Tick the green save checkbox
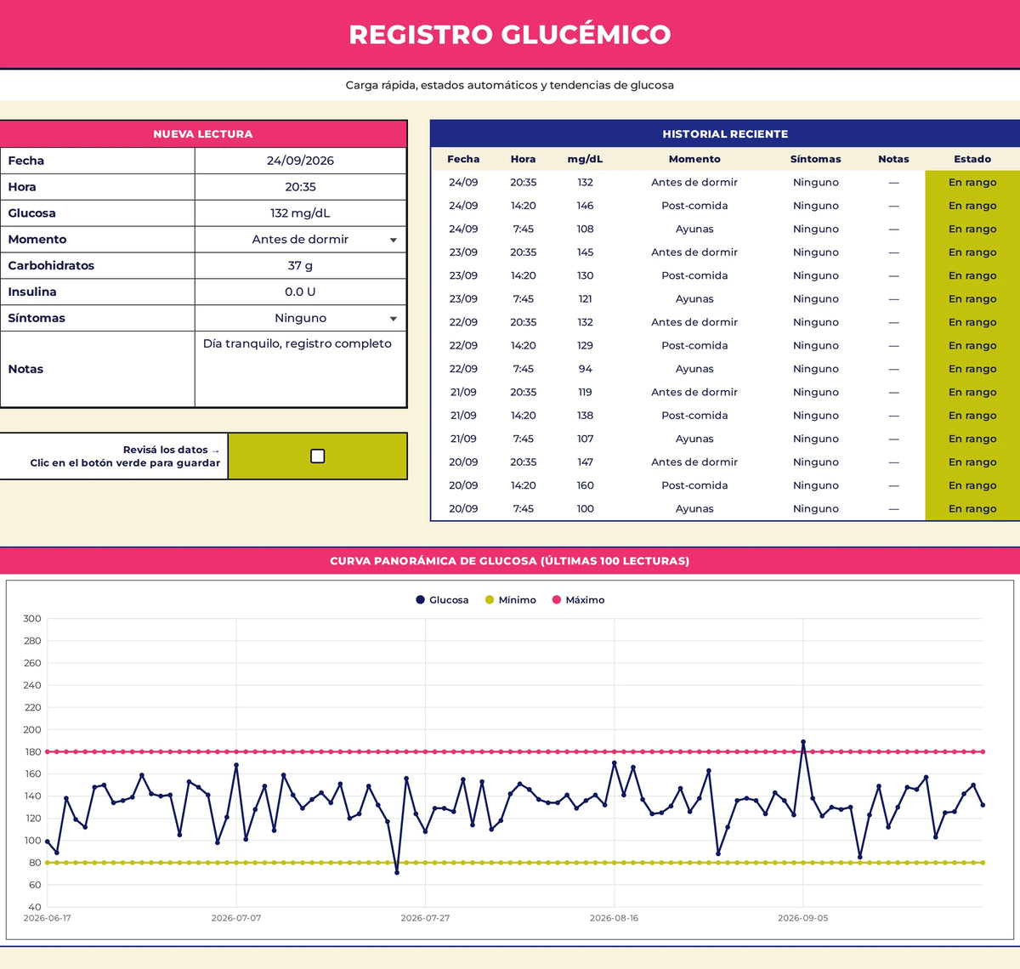The width and height of the screenshot is (1020, 969). pyautogui.click(x=318, y=456)
